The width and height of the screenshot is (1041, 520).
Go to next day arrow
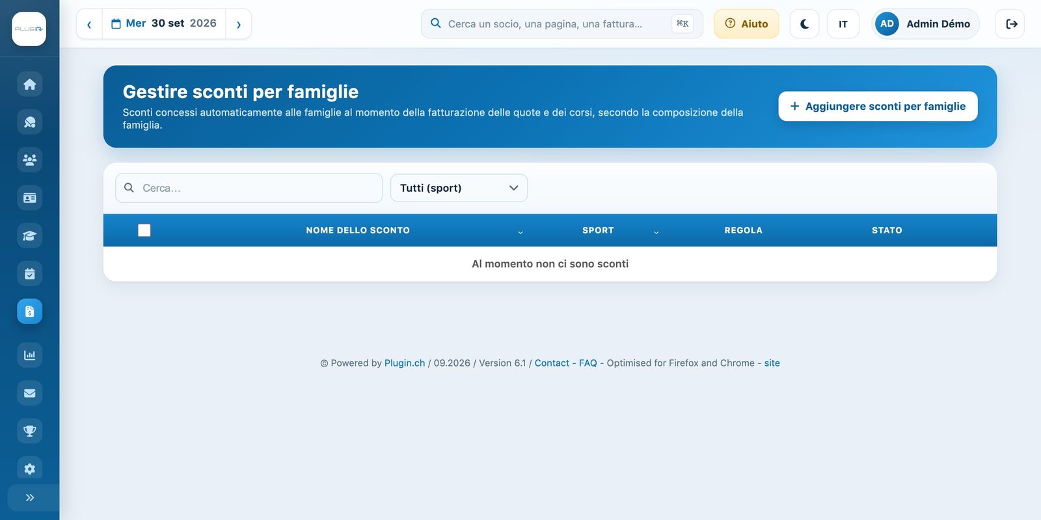(239, 24)
